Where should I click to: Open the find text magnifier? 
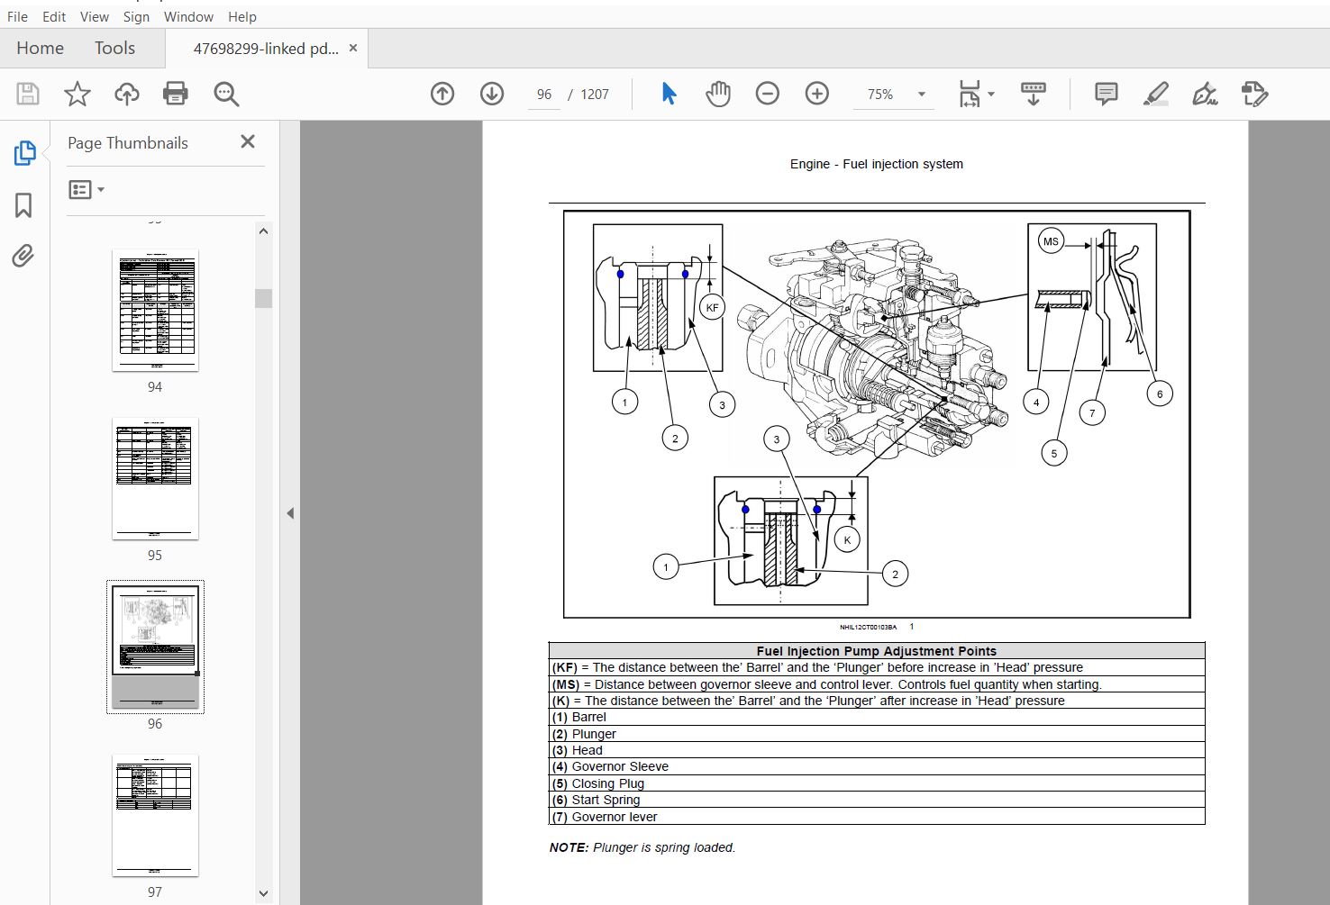(225, 94)
